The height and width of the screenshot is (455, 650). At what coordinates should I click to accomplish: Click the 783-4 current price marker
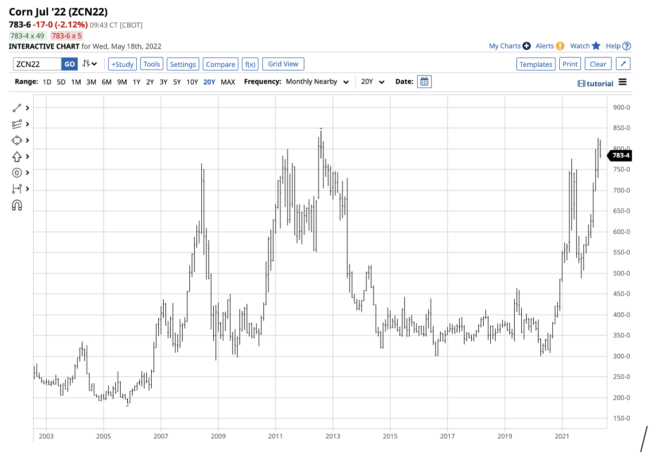pos(620,155)
